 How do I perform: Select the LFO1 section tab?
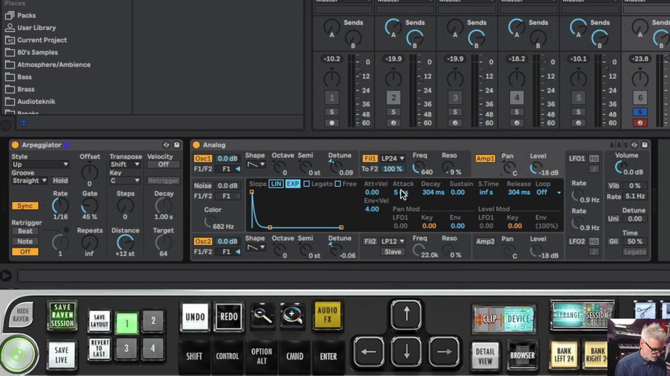[576, 159]
